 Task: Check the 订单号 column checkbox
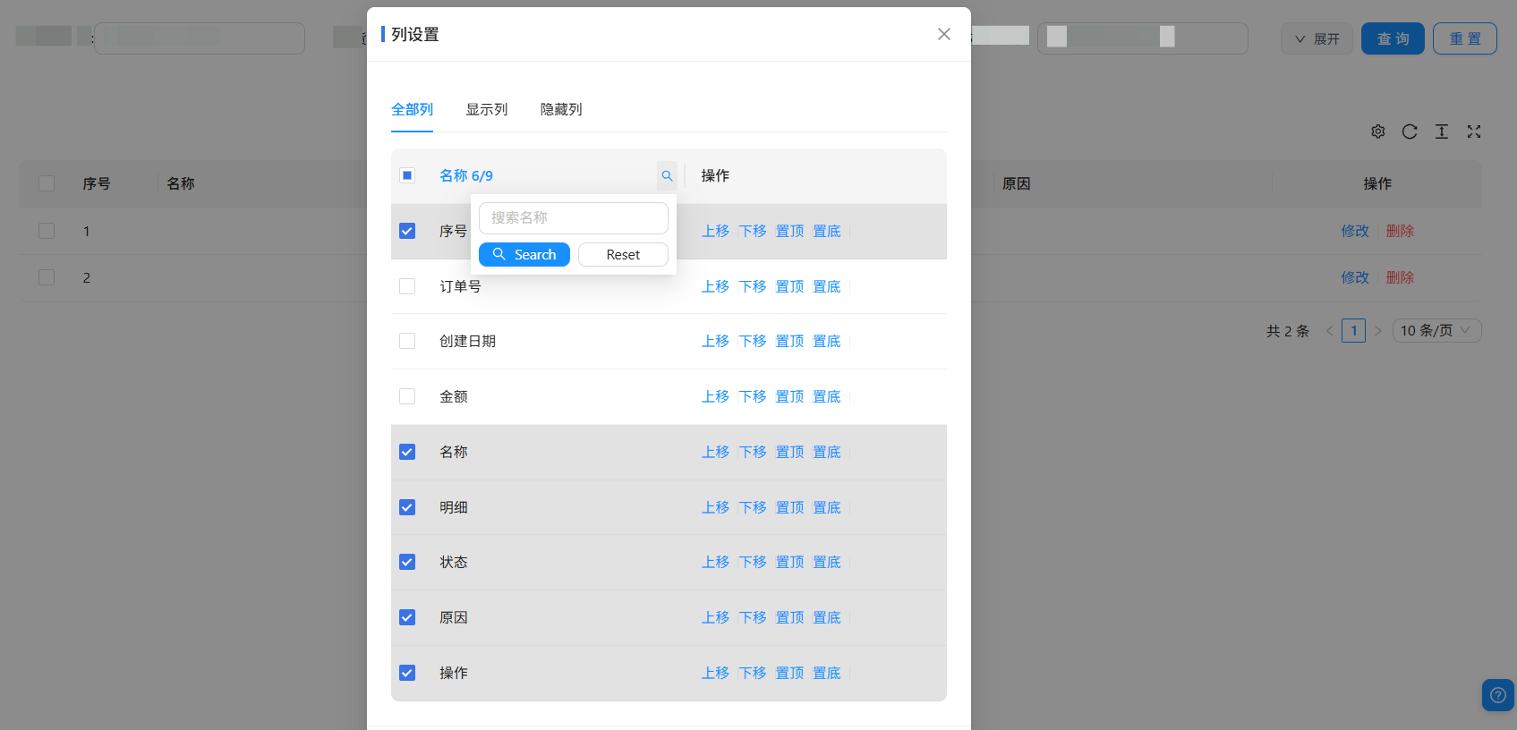pos(407,286)
